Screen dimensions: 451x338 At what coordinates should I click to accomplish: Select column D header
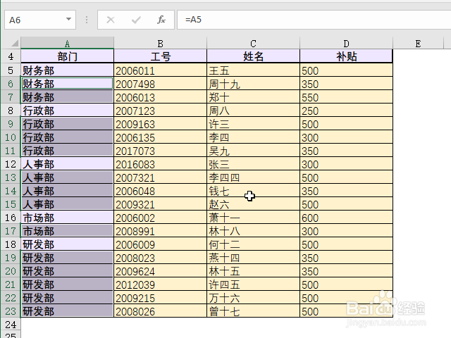tap(346, 44)
